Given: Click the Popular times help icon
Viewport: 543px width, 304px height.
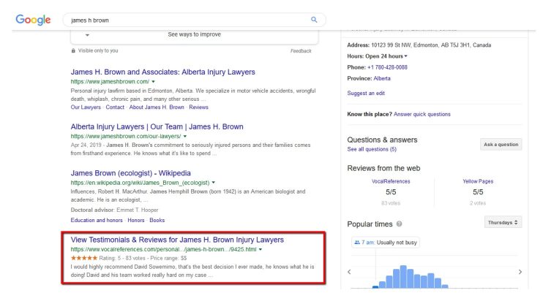Looking at the screenshot, I should tap(399, 224).
